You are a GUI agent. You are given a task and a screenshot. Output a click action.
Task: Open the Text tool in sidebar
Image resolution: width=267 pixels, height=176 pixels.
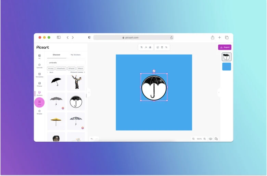click(39, 102)
